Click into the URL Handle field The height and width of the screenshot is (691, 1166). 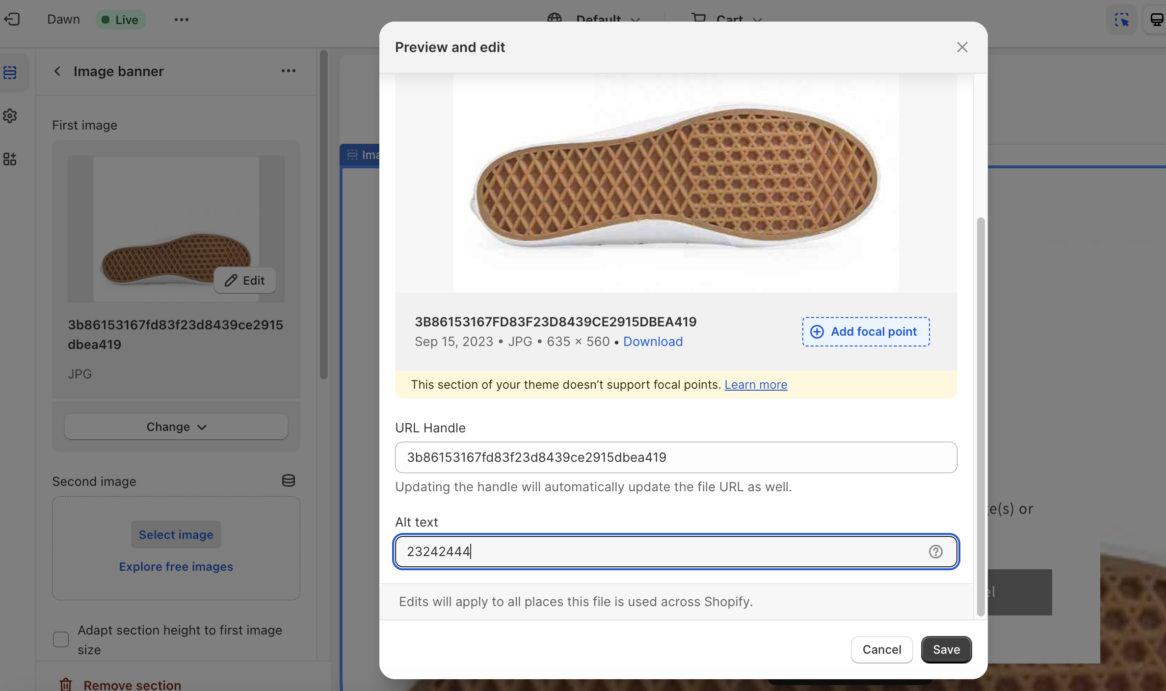676,457
